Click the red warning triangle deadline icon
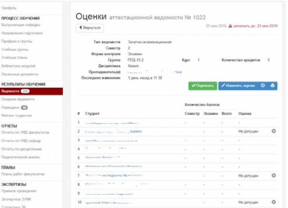This screenshot has height=208, width=288. [230, 26]
